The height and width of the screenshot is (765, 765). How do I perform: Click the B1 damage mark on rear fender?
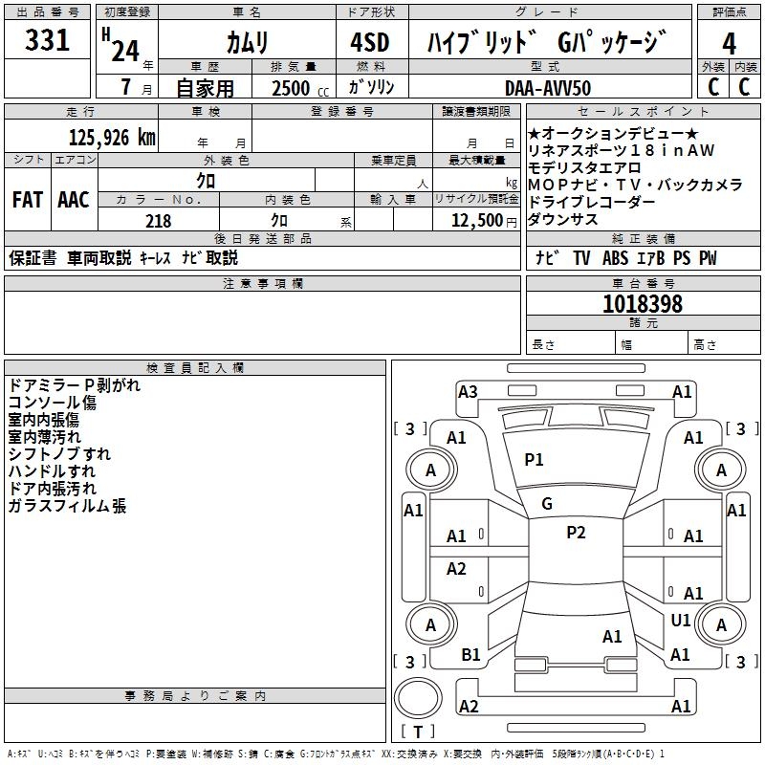click(x=470, y=655)
